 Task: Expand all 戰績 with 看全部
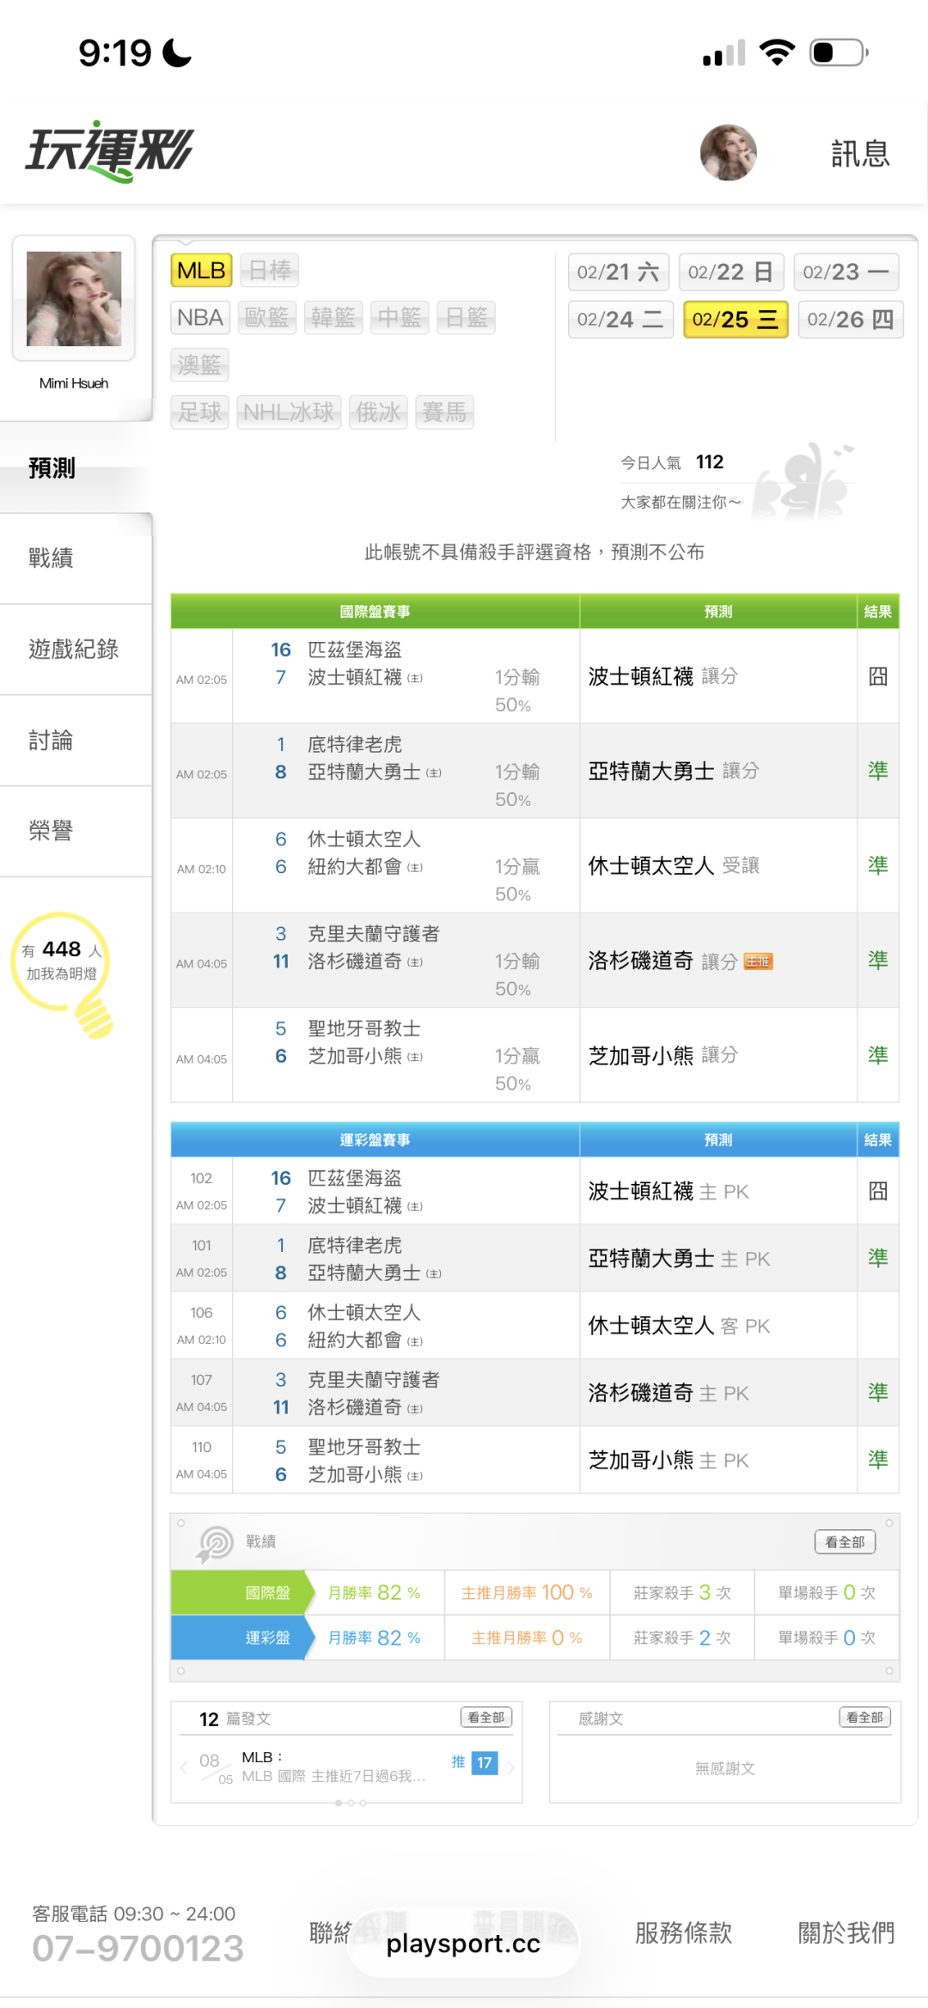(845, 1542)
